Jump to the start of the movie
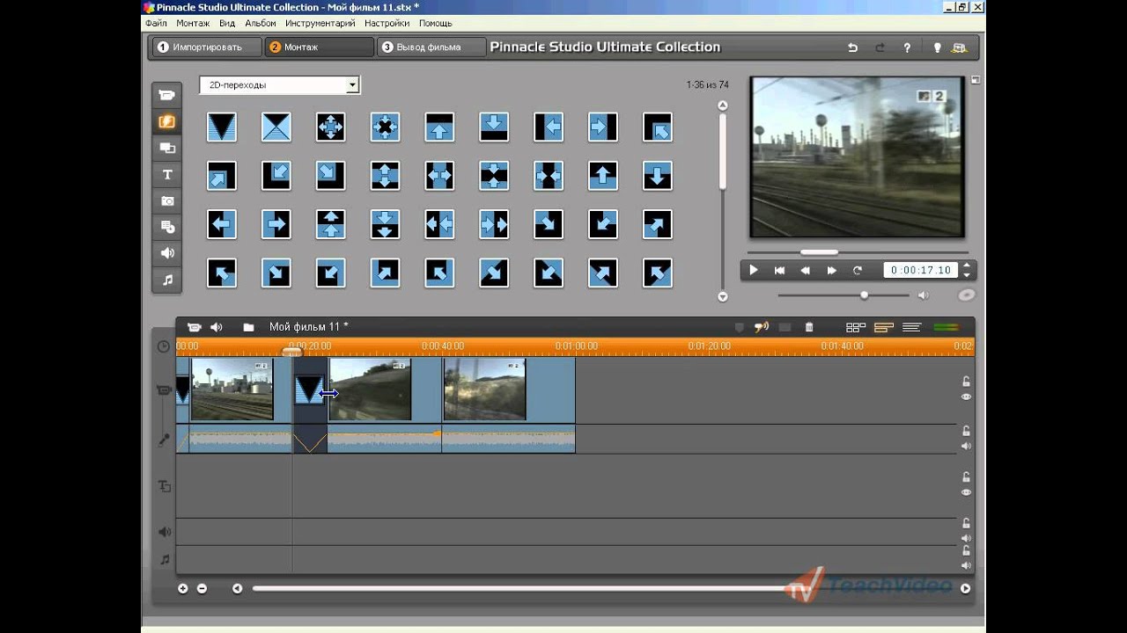Image resolution: width=1127 pixels, height=633 pixels. [779, 271]
